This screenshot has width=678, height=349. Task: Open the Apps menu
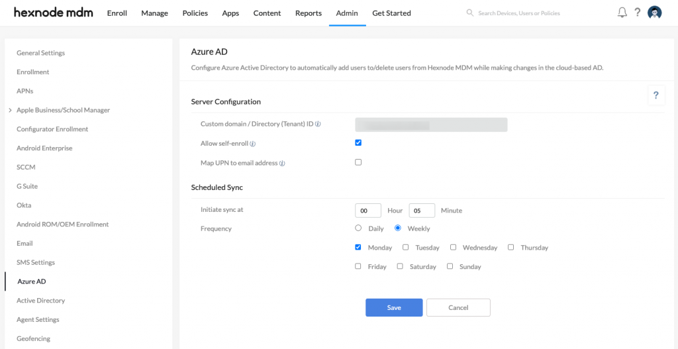[230, 13]
